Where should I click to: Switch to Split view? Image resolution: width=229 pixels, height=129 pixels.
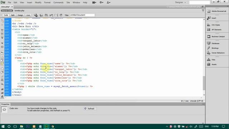coord(13,15)
